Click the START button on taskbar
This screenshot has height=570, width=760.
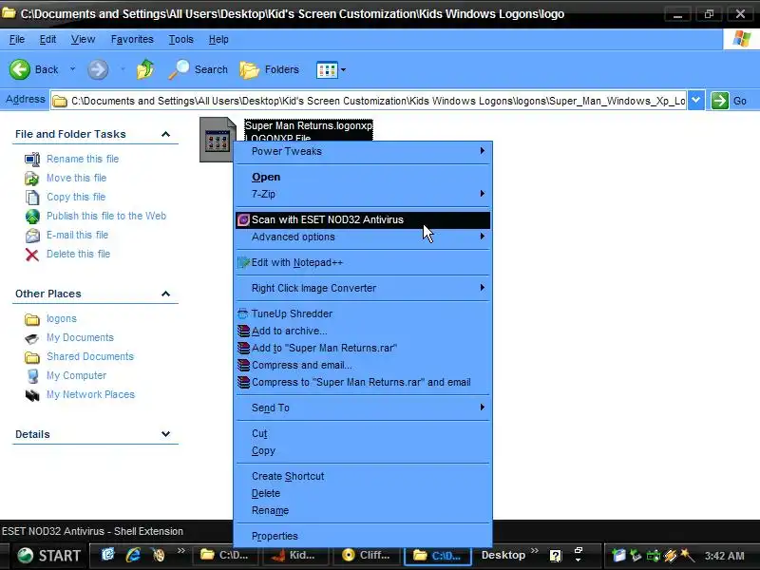48,556
